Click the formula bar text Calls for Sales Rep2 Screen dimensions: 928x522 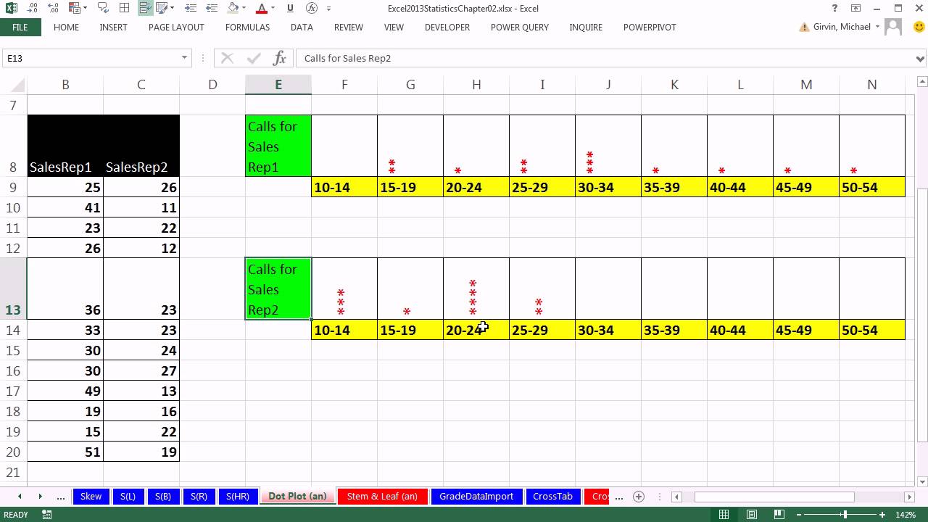(347, 58)
